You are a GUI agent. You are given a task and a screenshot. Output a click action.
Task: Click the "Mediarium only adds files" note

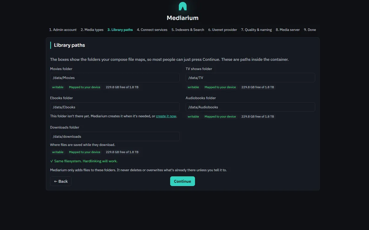point(138,170)
